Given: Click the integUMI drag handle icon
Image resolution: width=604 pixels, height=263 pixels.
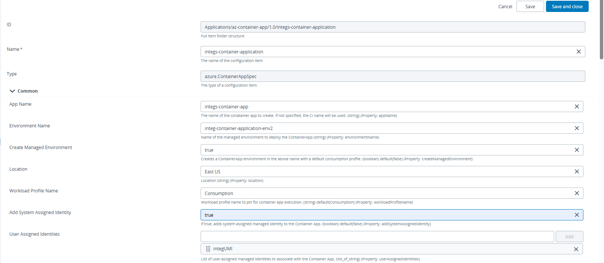Looking at the screenshot, I should tap(208, 249).
